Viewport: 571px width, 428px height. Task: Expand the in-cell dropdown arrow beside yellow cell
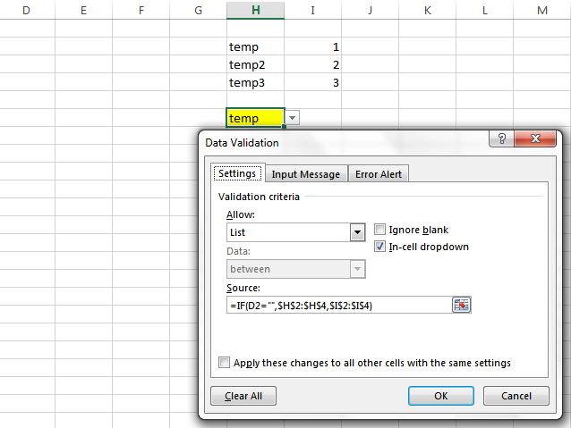point(293,118)
